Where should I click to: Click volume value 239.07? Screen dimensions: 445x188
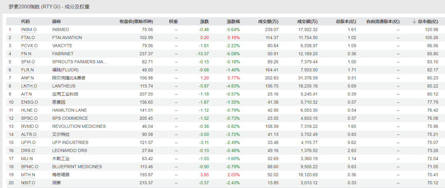click(272, 30)
